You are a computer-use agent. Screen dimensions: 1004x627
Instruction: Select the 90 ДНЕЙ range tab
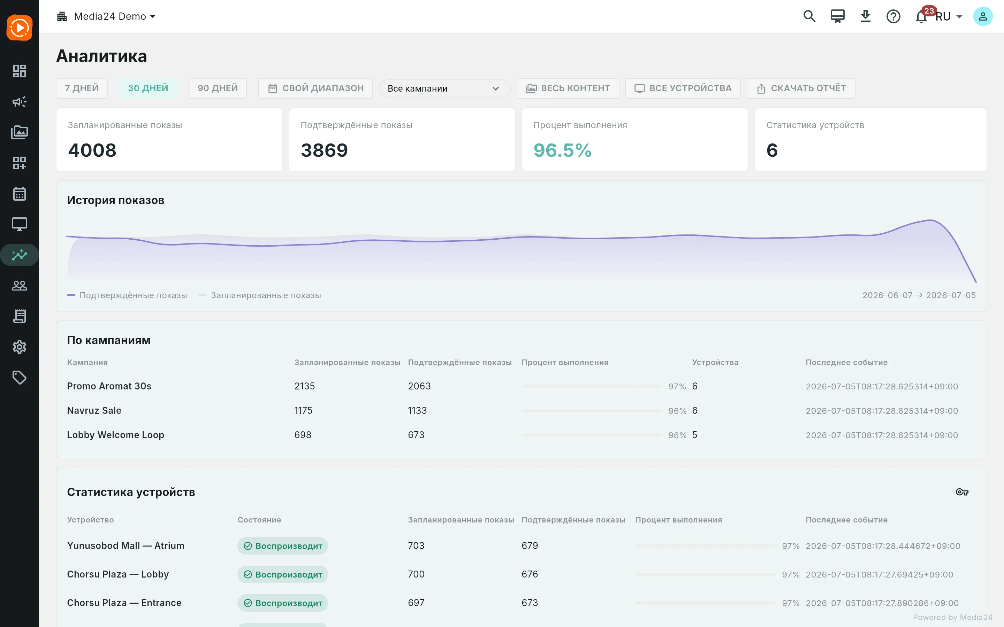coord(218,88)
